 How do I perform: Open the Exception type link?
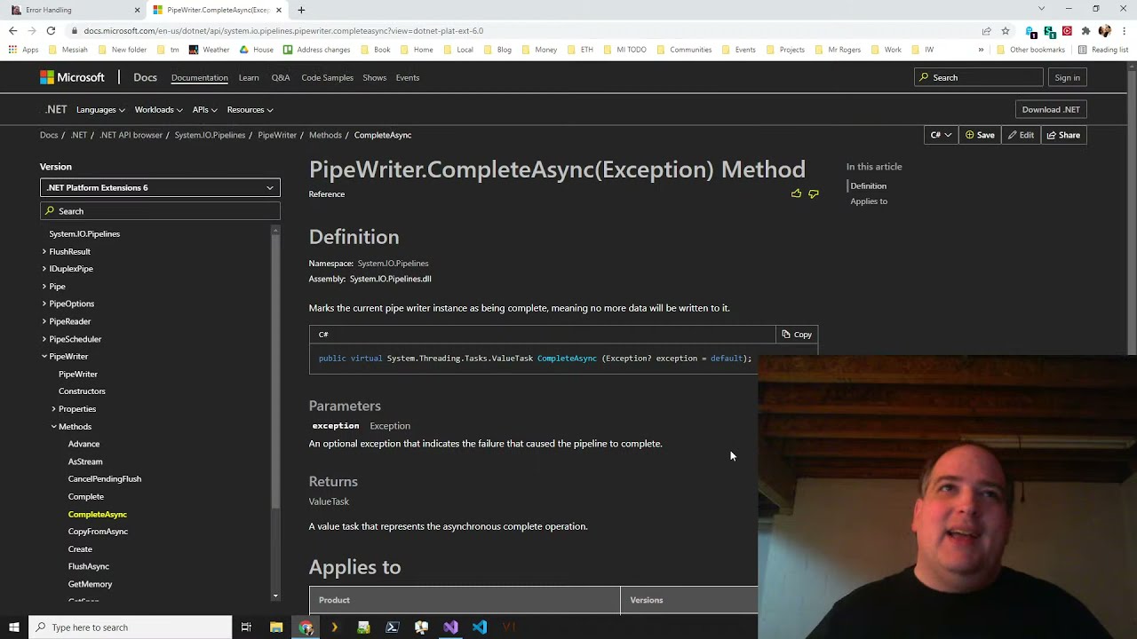pos(390,426)
